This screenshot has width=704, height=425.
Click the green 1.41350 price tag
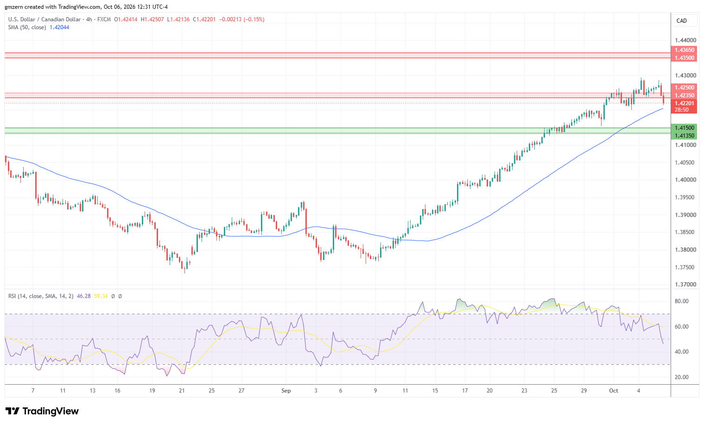click(684, 136)
